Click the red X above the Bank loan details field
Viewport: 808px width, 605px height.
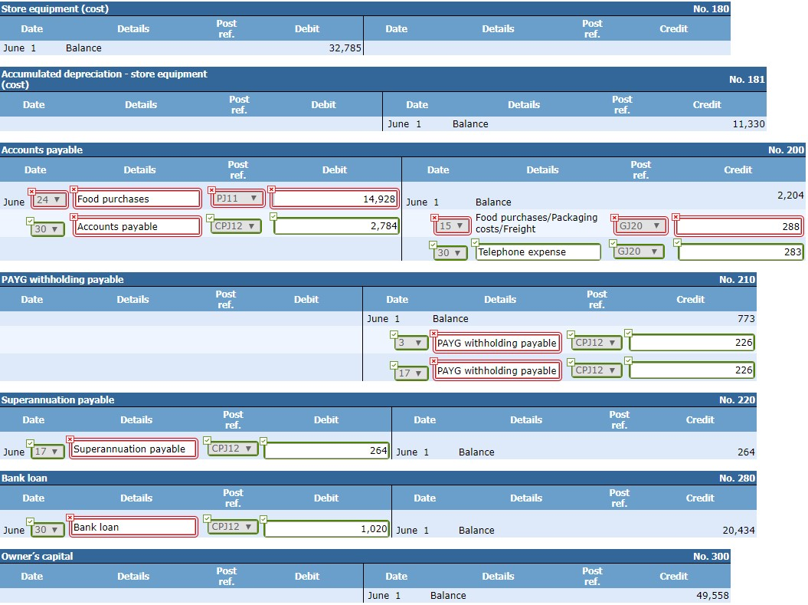click(70, 518)
